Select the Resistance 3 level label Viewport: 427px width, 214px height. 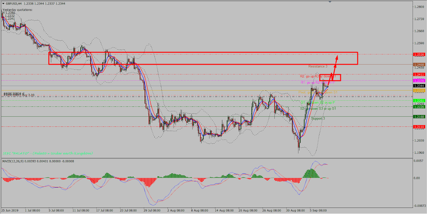[x=318, y=66]
